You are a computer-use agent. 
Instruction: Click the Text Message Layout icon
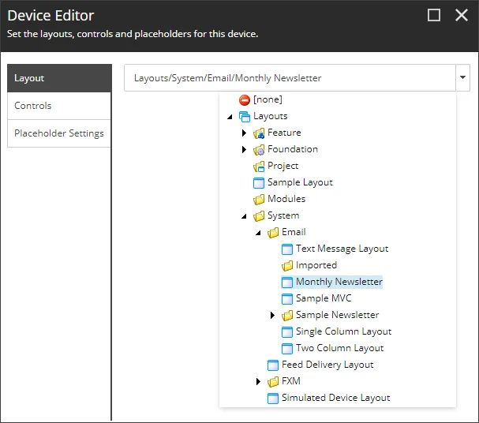click(x=287, y=249)
